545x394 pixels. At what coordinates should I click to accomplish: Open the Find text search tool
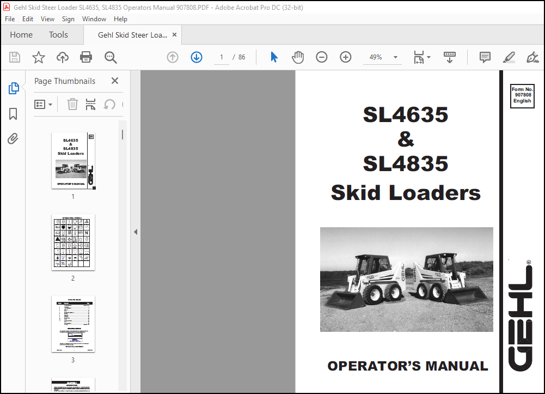point(111,57)
